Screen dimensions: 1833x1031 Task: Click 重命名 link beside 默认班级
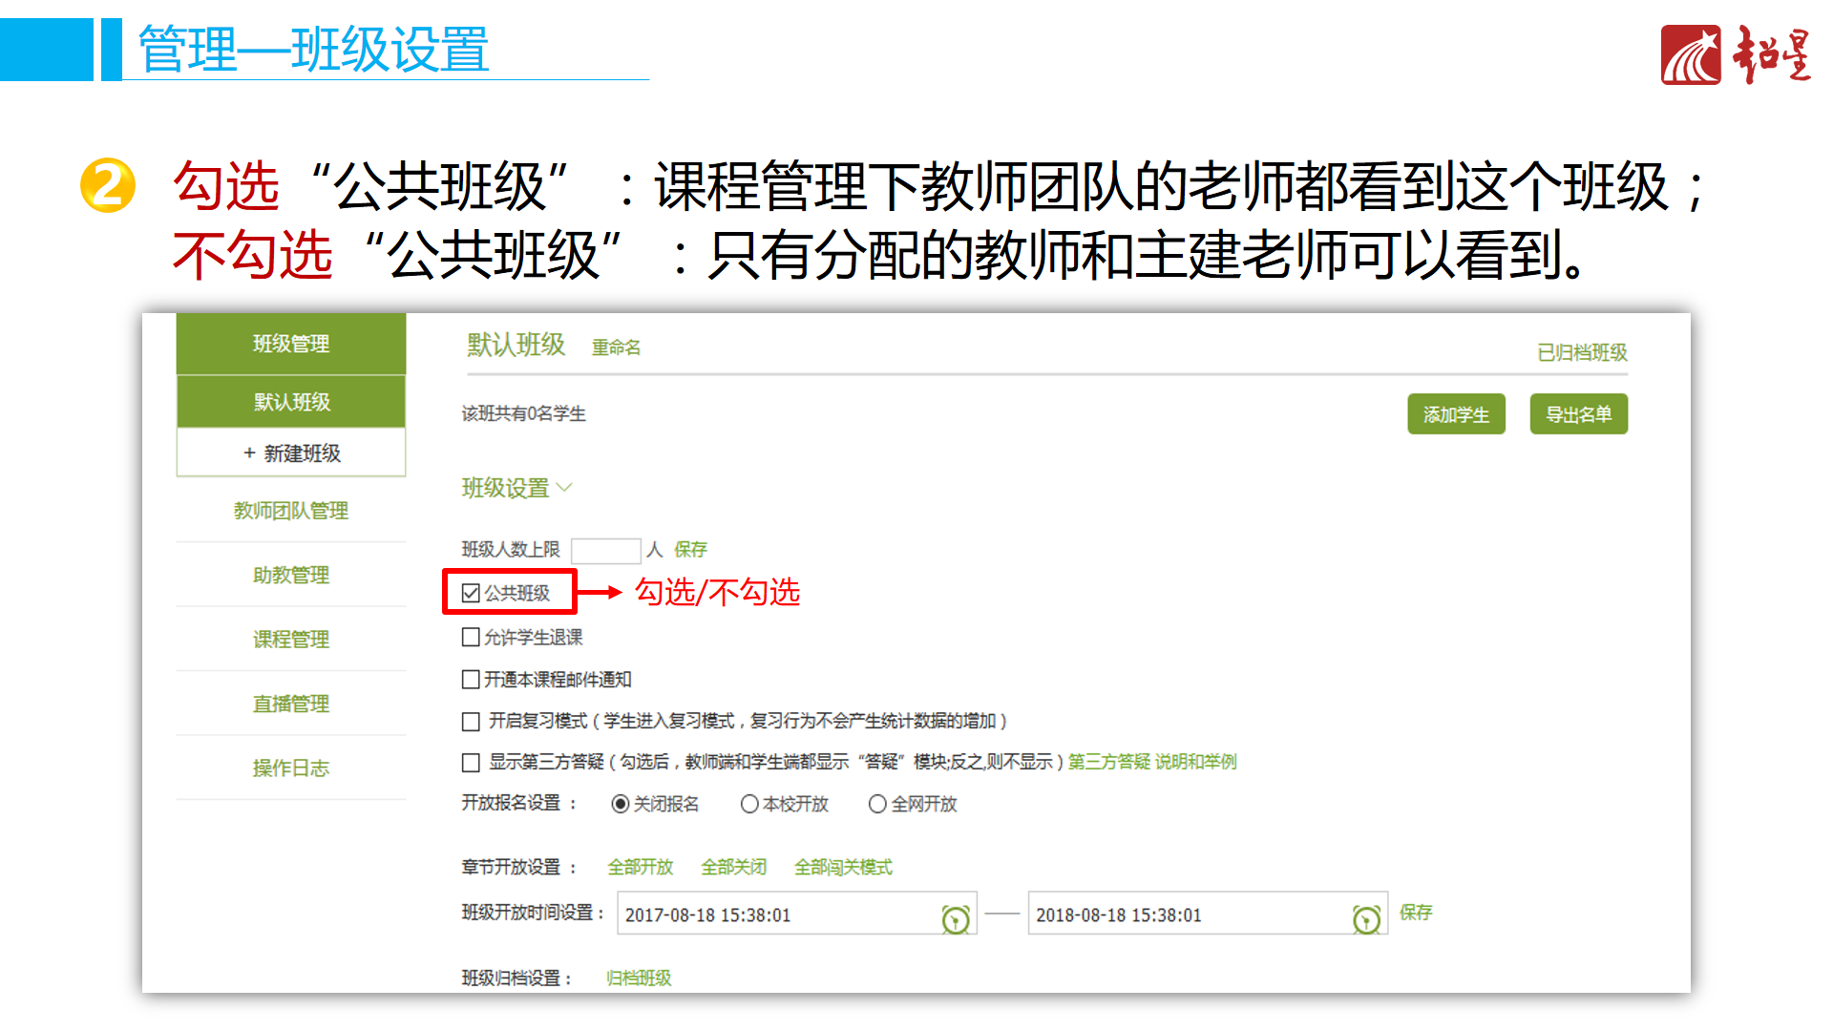[616, 347]
